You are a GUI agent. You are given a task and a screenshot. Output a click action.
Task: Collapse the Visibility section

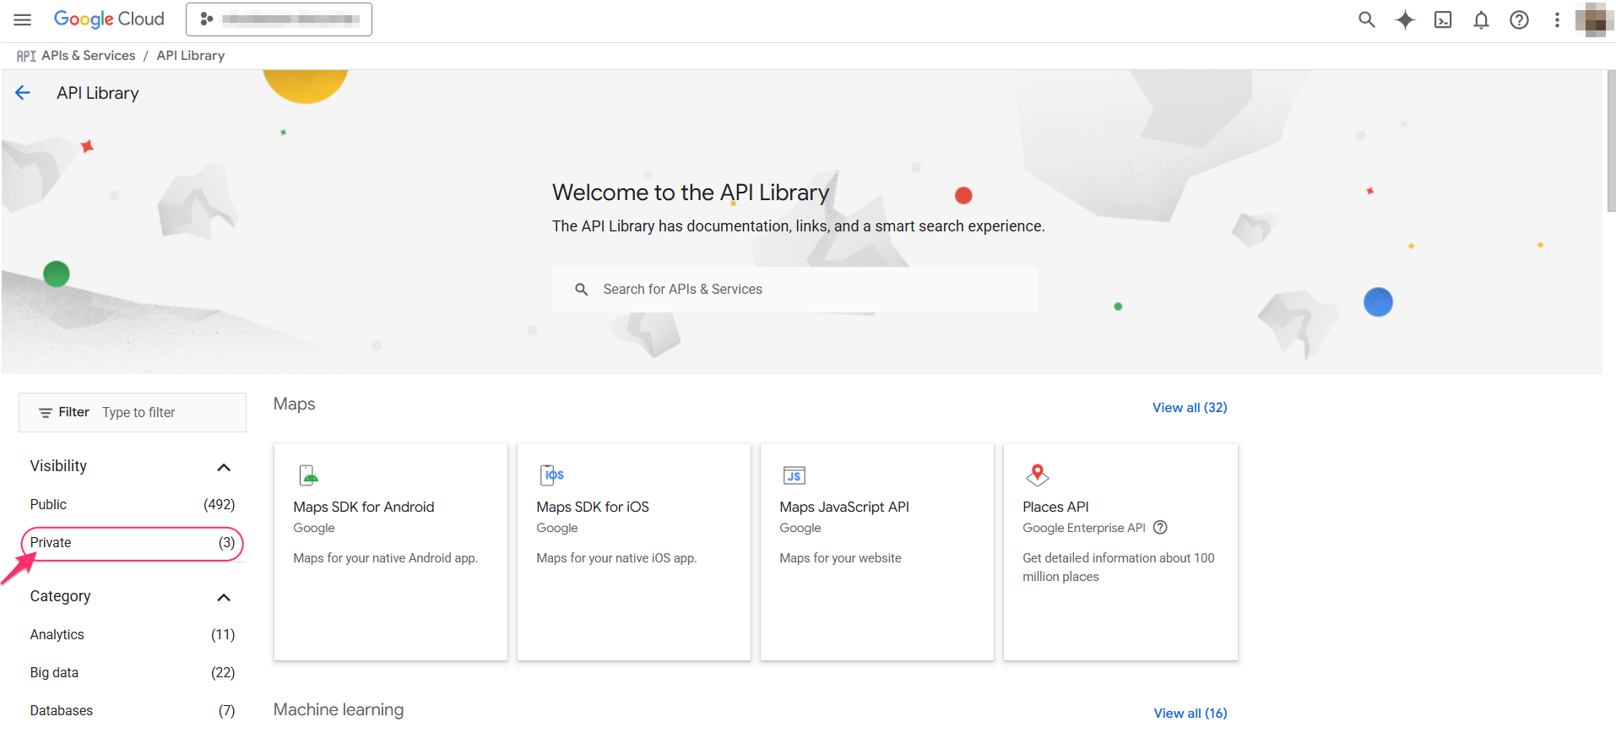point(224,467)
